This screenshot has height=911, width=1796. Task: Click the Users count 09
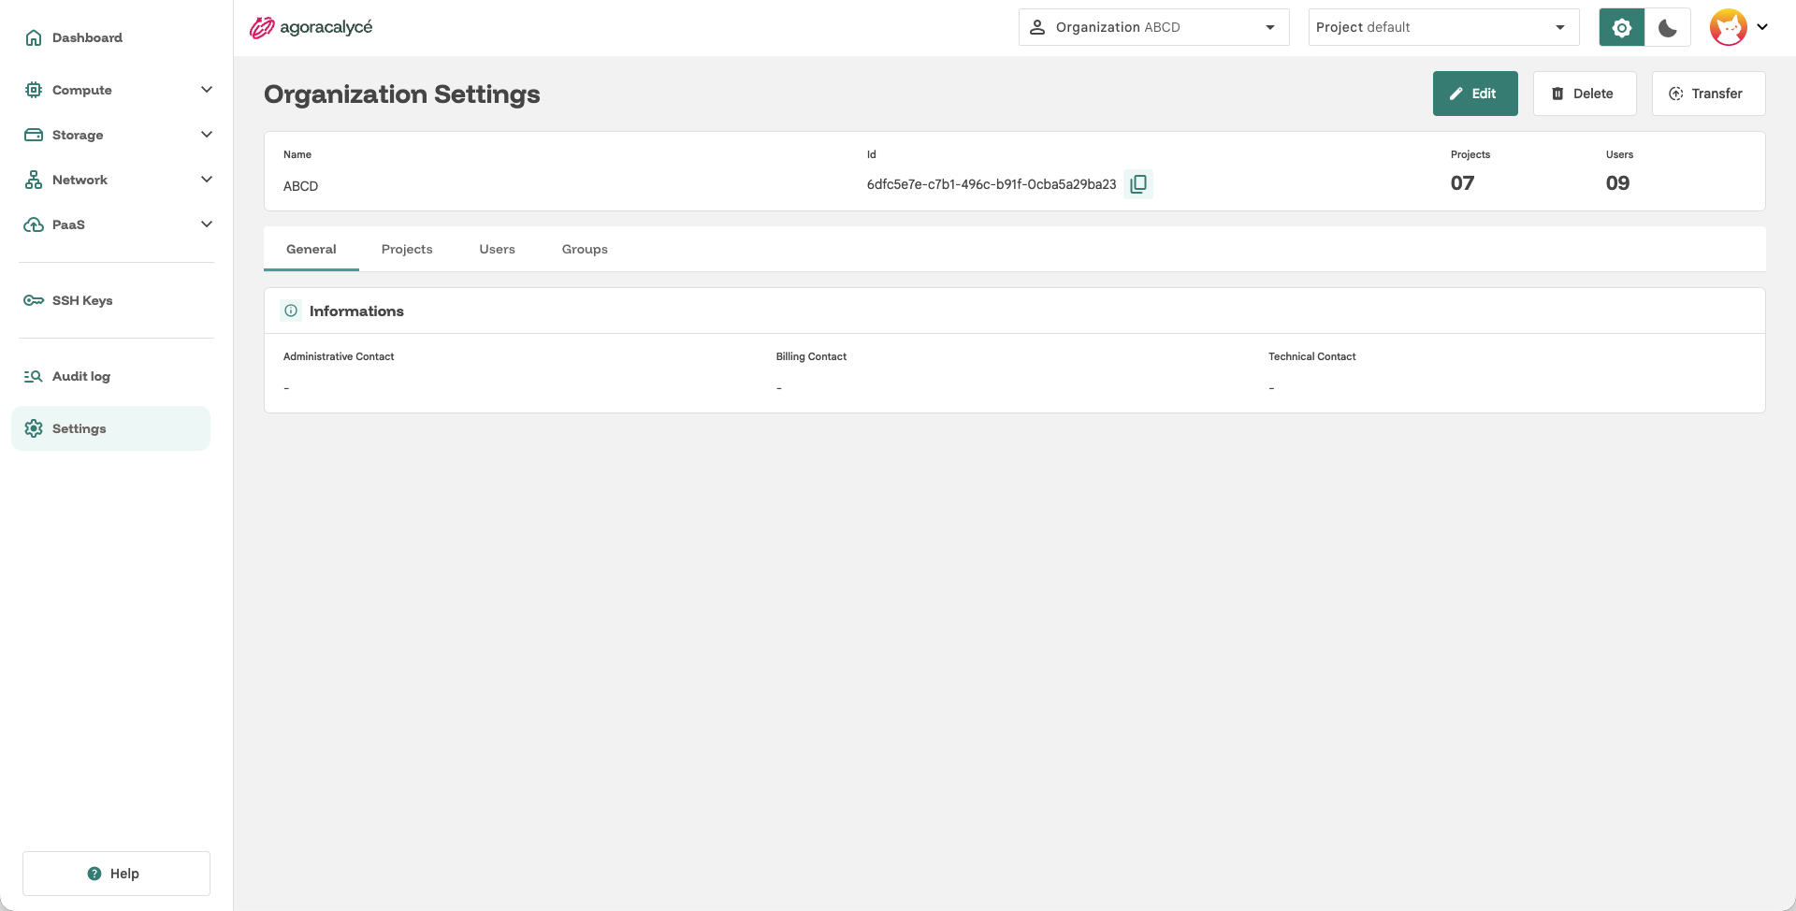(x=1617, y=183)
